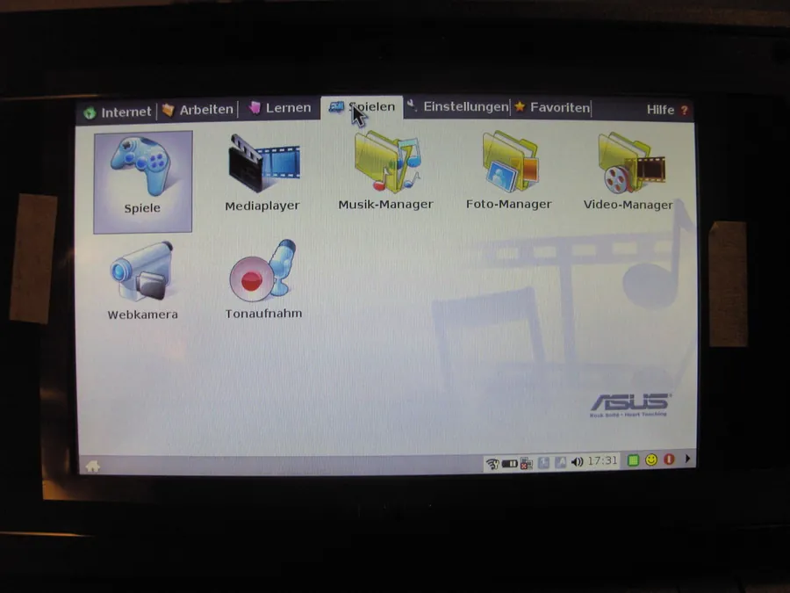Select the Spielen tab
Screen dimensions: 790x593
coord(362,107)
